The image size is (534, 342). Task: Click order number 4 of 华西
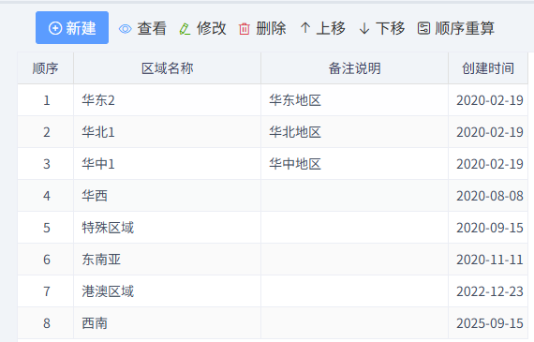47,196
